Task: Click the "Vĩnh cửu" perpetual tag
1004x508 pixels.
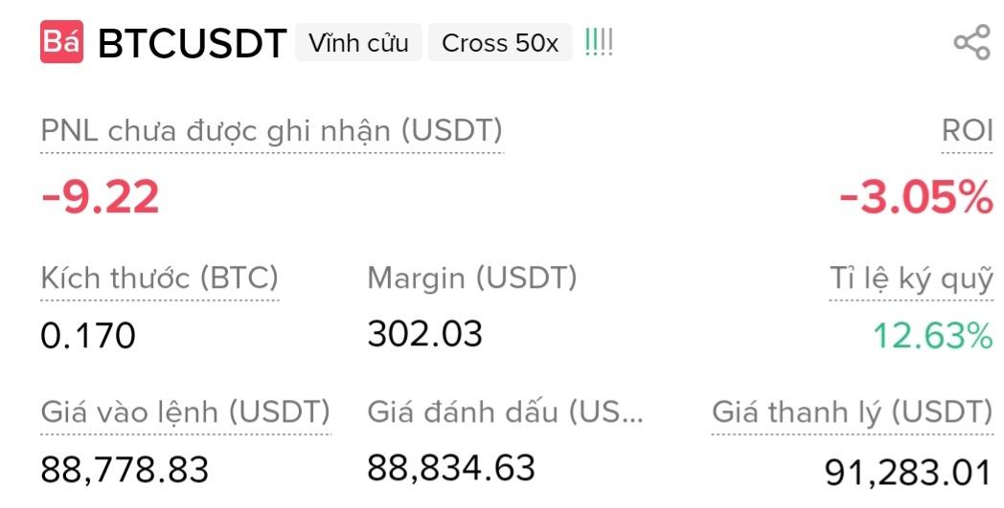Action: coord(358,43)
